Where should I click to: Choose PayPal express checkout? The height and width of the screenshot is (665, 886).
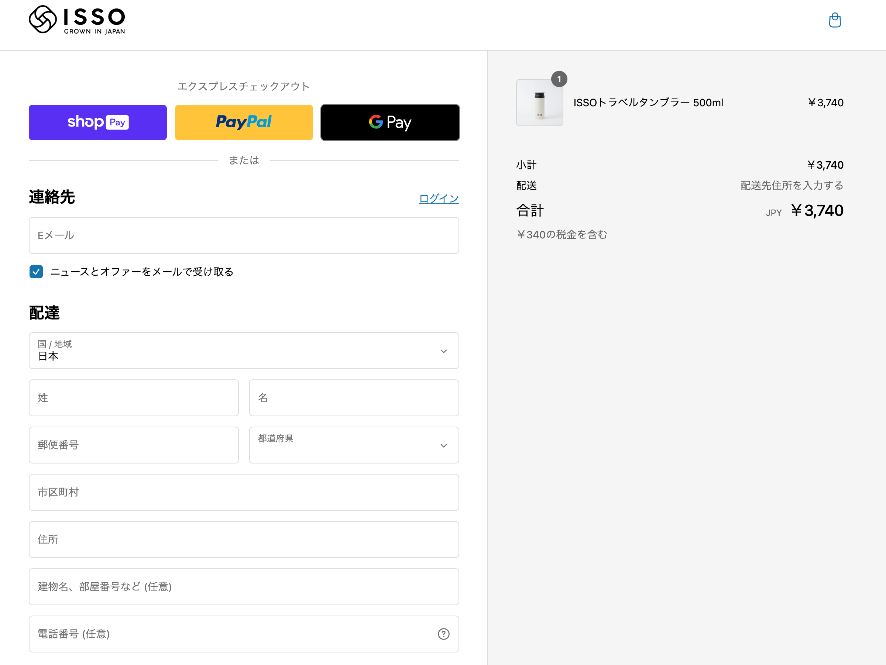tap(244, 123)
